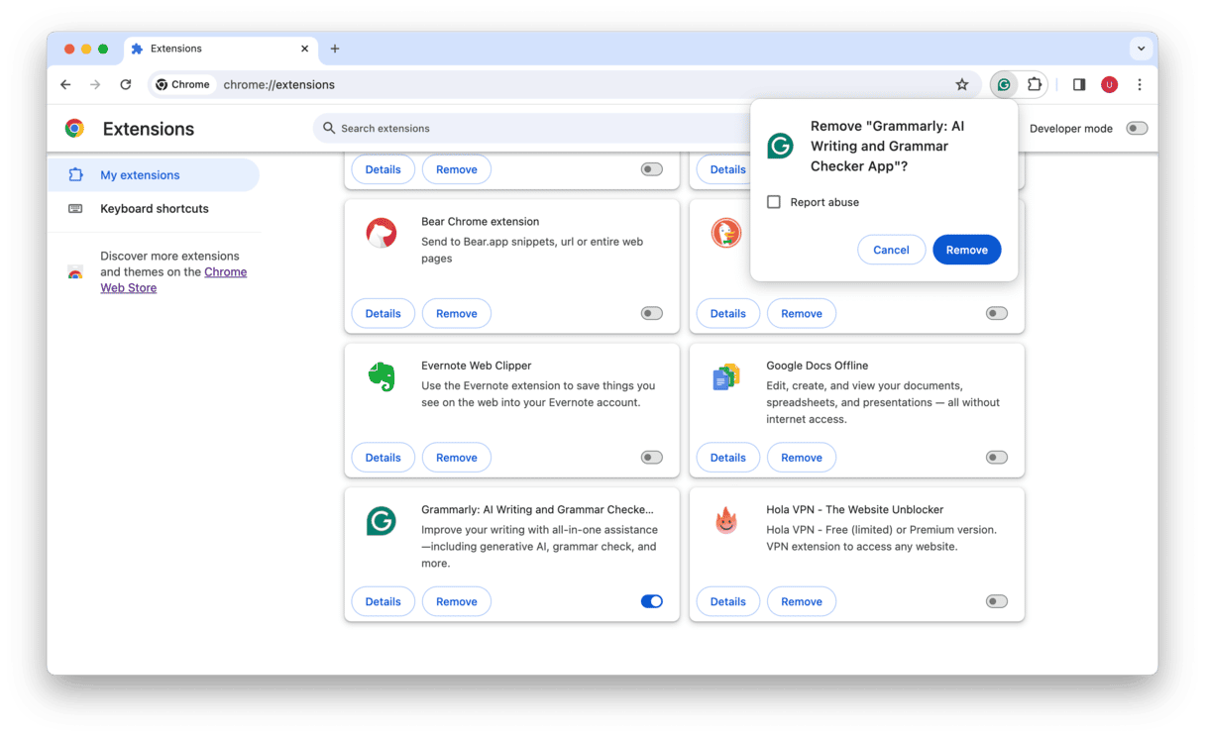This screenshot has width=1205, height=737.
Task: Enable the Evernote Web Clipper toggle
Action: pos(651,458)
